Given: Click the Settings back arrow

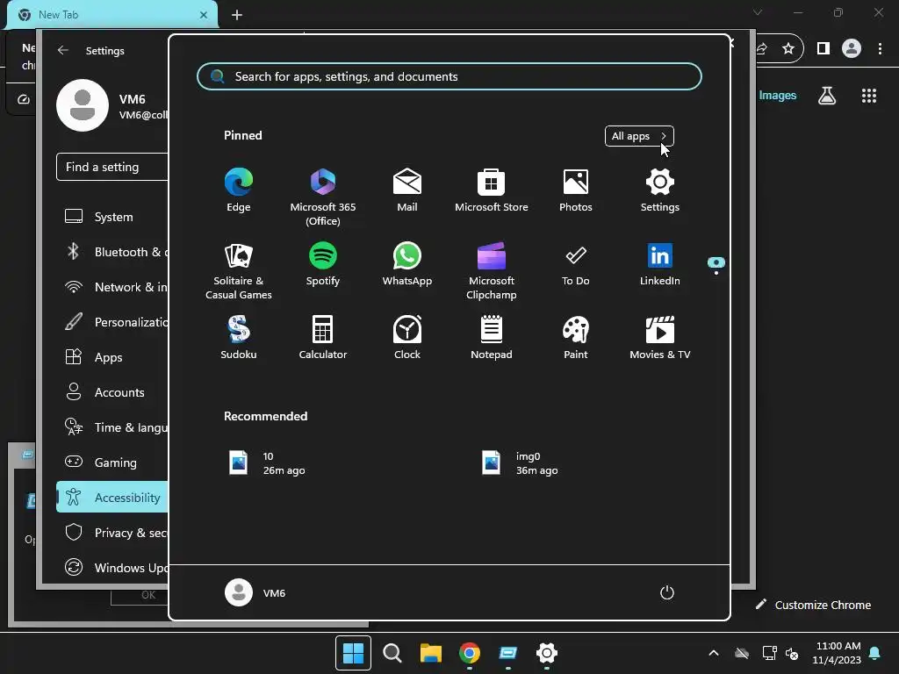Looking at the screenshot, I should (63, 50).
